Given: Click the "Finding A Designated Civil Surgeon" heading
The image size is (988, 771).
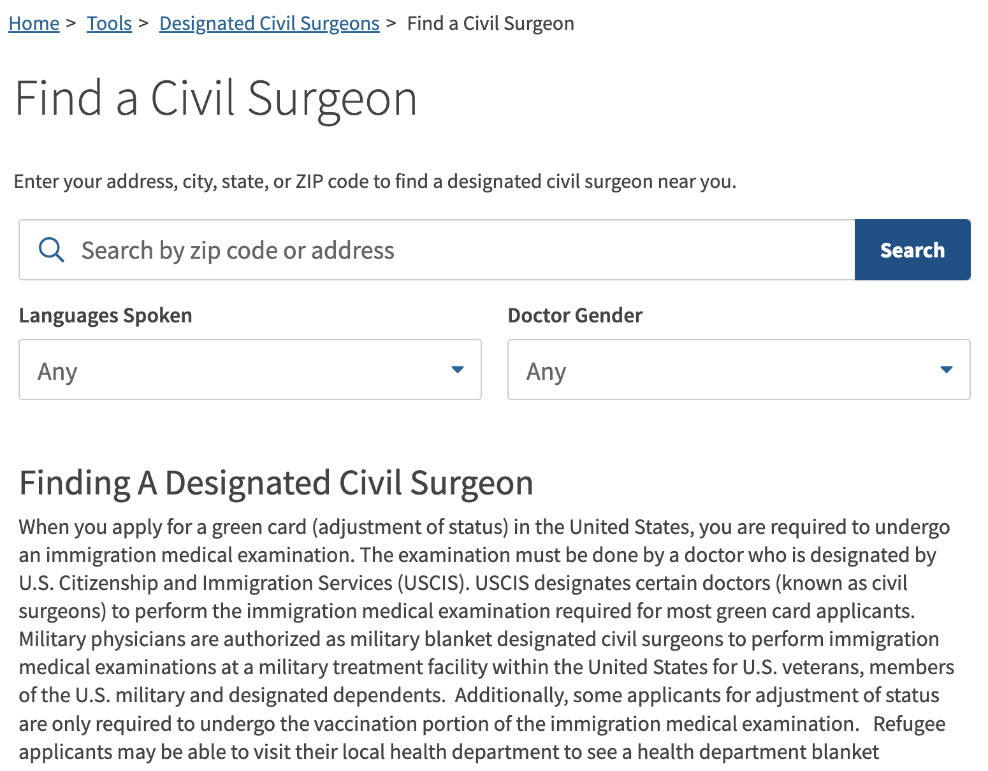Looking at the screenshot, I should tap(276, 483).
